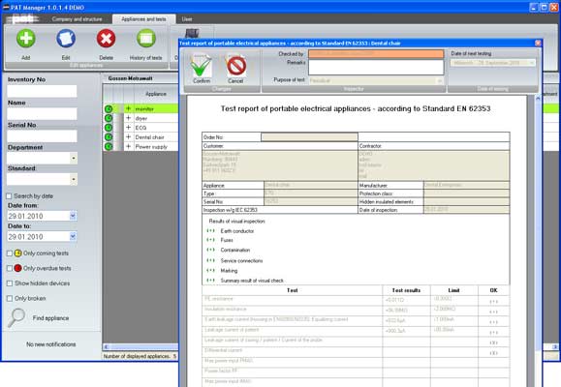Check the Show hidden devices option
This screenshot has height=387, width=561.
coord(10,283)
